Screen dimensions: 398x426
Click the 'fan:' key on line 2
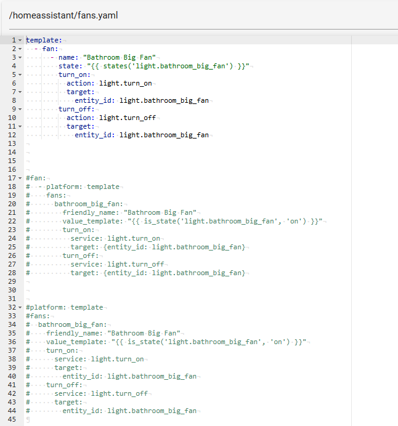(50, 49)
